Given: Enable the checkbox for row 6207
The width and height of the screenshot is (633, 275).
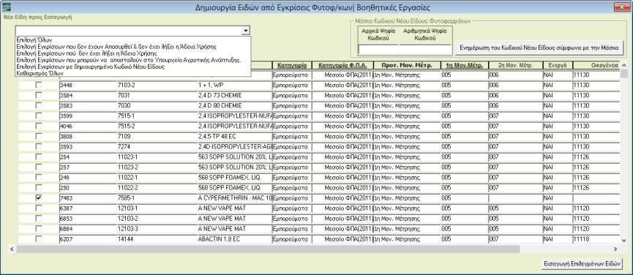Looking at the screenshot, I should 39,238.
